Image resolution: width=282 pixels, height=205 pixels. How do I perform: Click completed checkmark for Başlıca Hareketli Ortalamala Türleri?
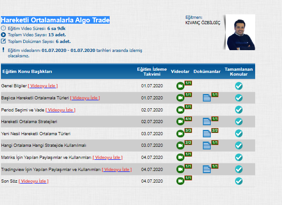[239, 98]
